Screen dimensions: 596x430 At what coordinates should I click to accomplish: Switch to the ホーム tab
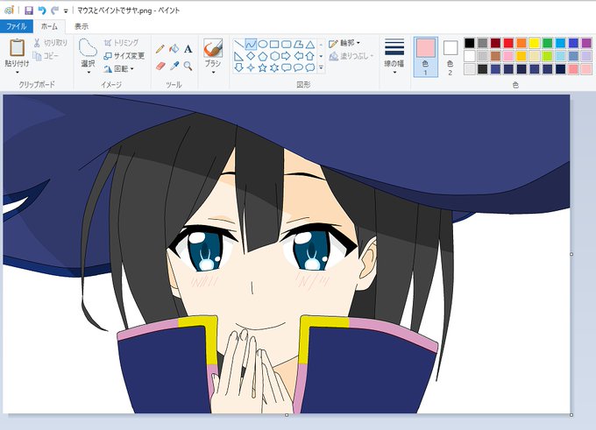[49, 26]
